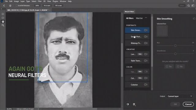
Task: Open the workspace layout icon at top right
Action: 193,5
